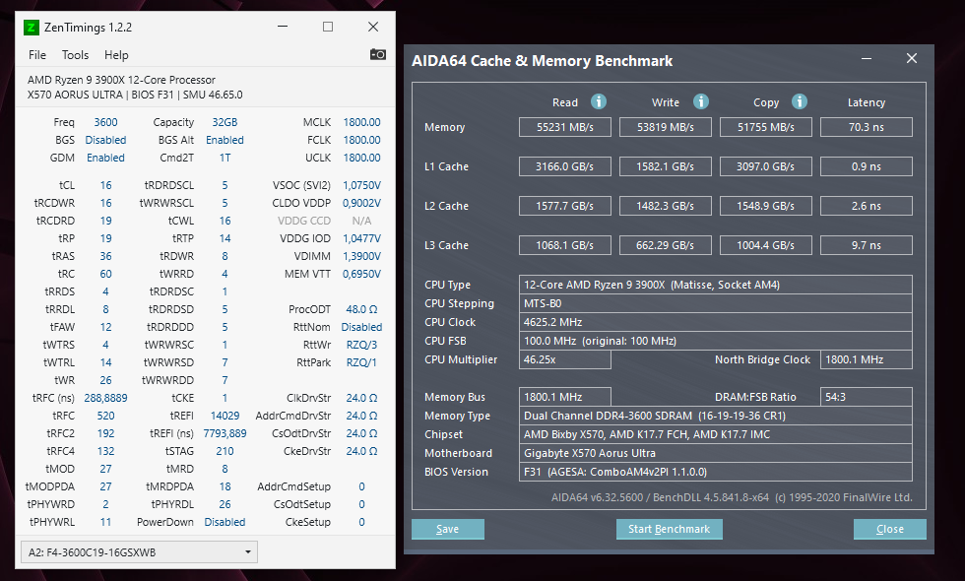Click the ZenTimings green Z app icon
This screenshot has height=581, width=965.
(31, 28)
